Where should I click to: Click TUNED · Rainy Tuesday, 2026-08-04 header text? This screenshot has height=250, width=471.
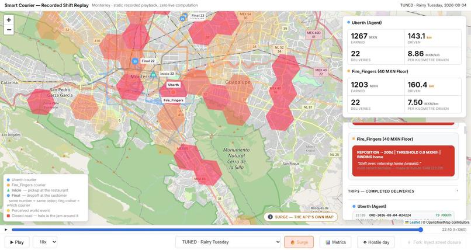click(433, 5)
